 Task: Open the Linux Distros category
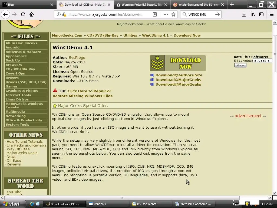[17, 99]
